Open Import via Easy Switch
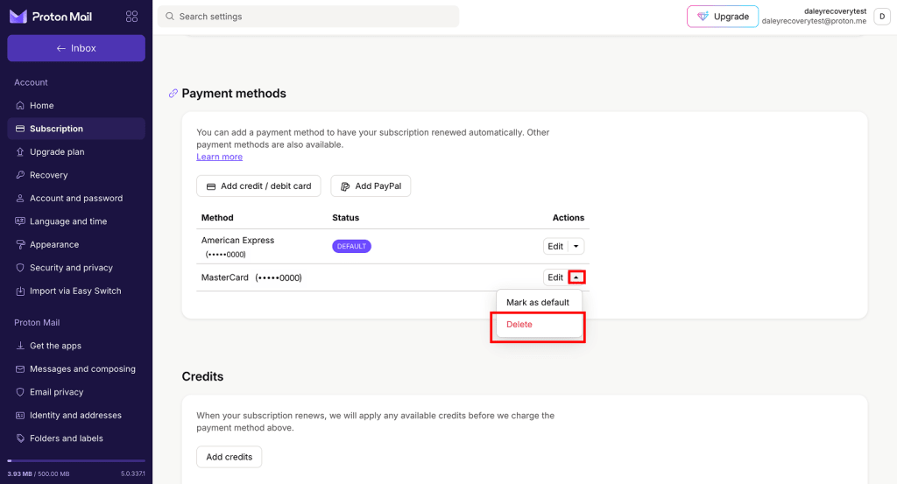Image resolution: width=897 pixels, height=484 pixels. point(75,291)
